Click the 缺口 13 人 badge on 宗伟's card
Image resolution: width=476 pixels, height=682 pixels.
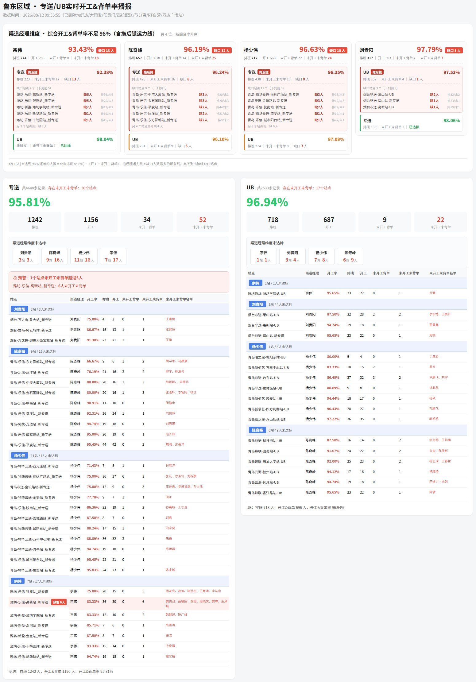(x=106, y=50)
